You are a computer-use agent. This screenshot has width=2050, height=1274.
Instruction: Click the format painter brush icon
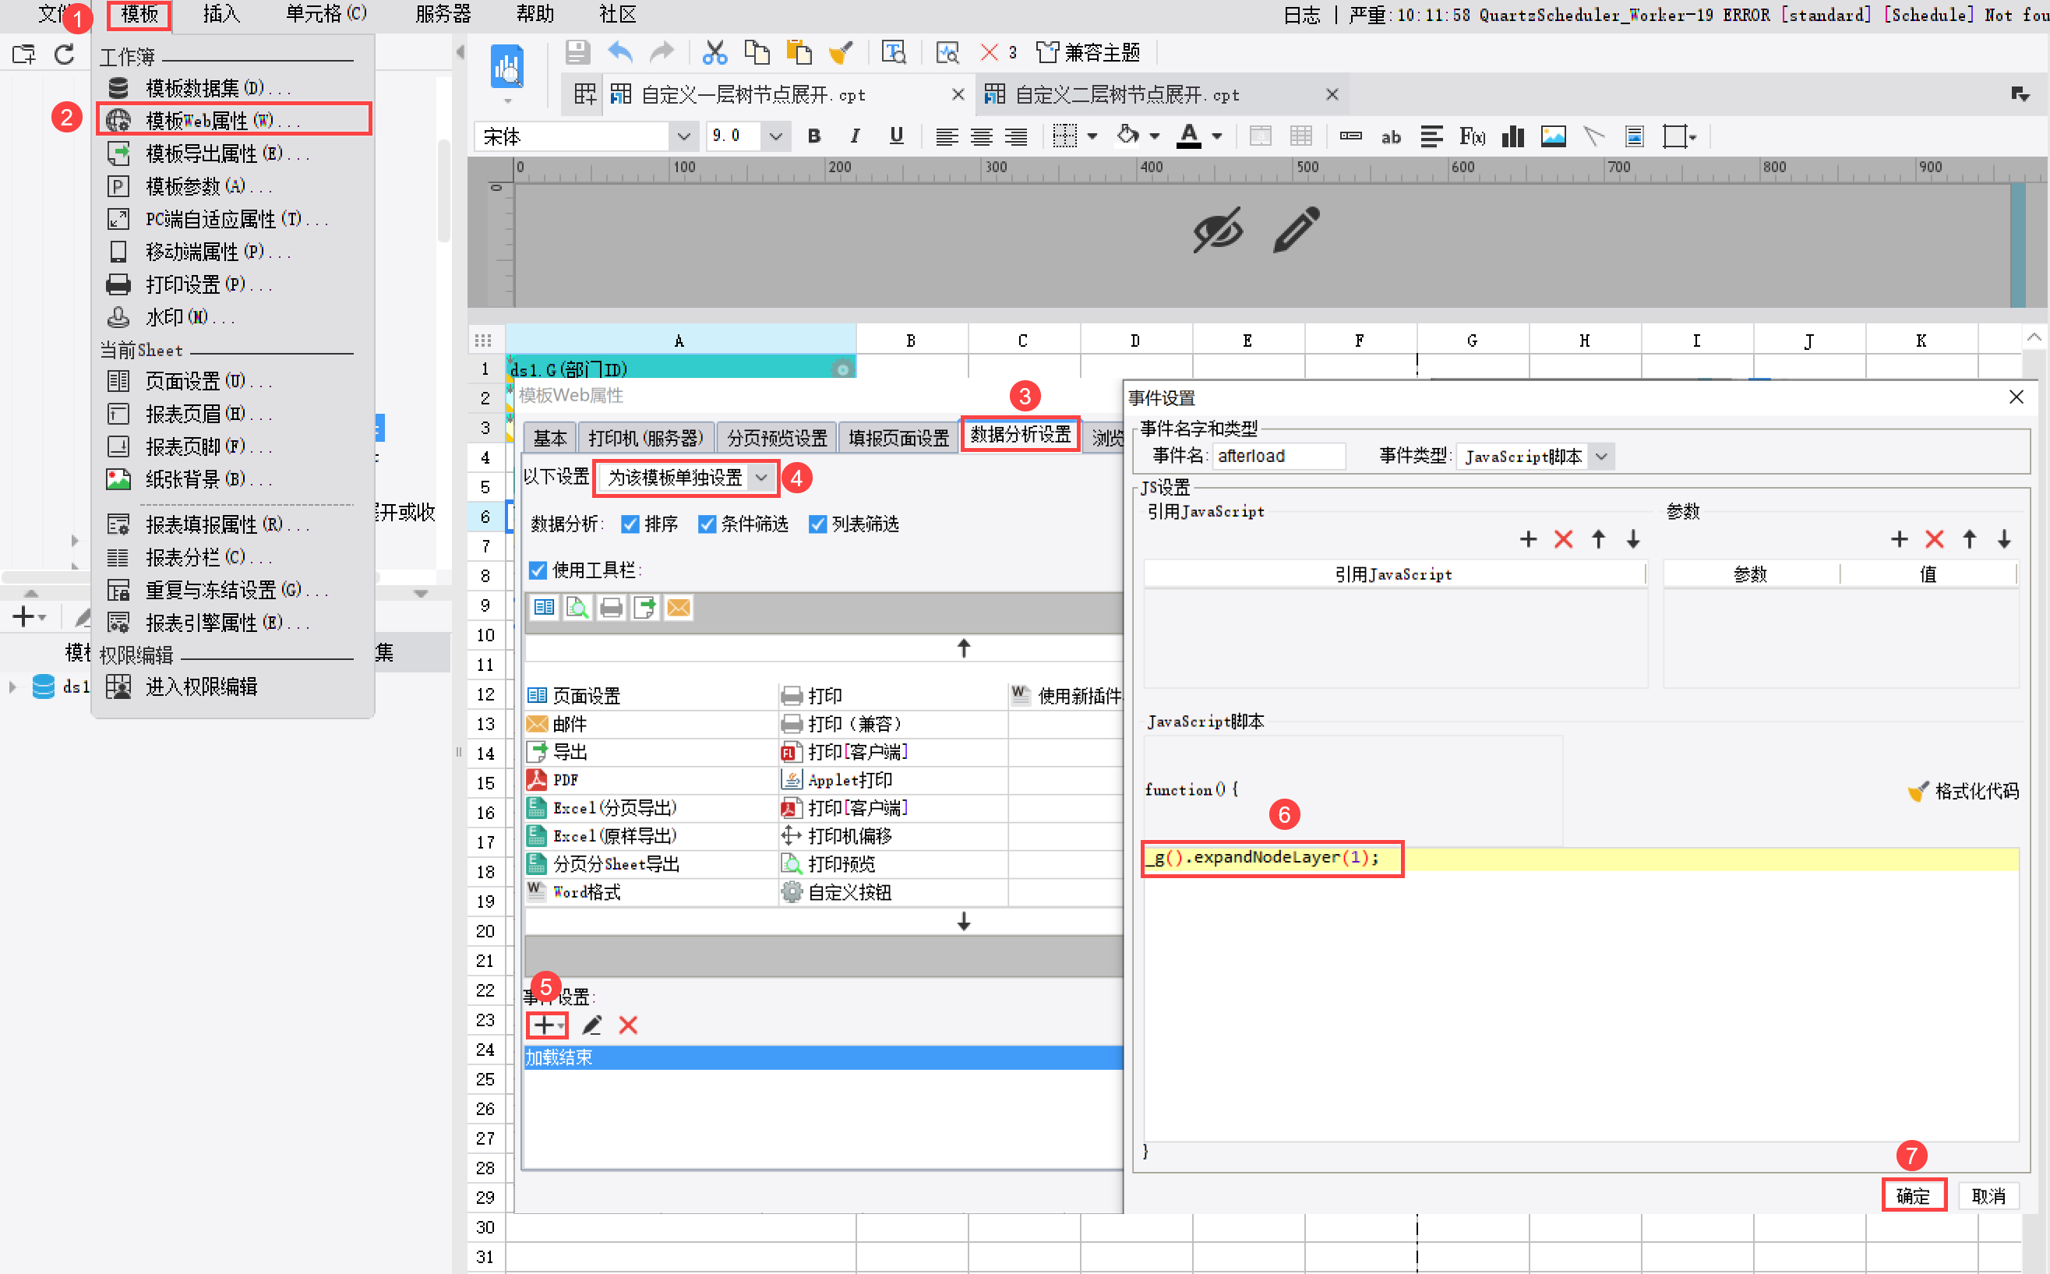(840, 52)
